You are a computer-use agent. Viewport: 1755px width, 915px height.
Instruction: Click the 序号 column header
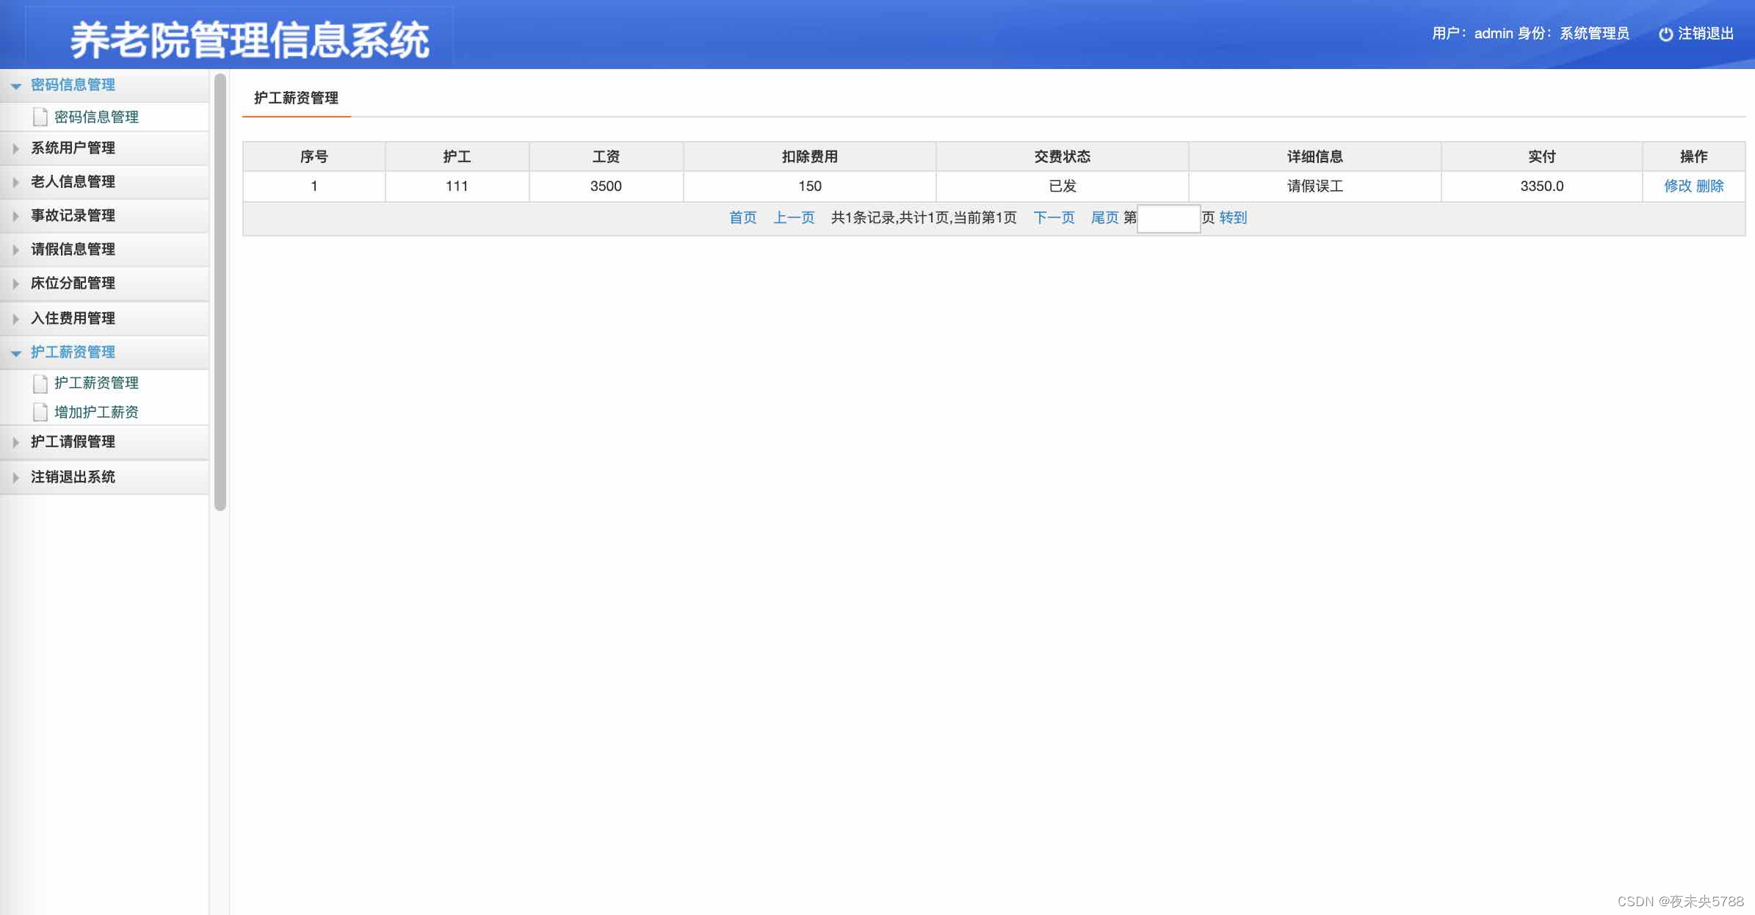pos(314,157)
